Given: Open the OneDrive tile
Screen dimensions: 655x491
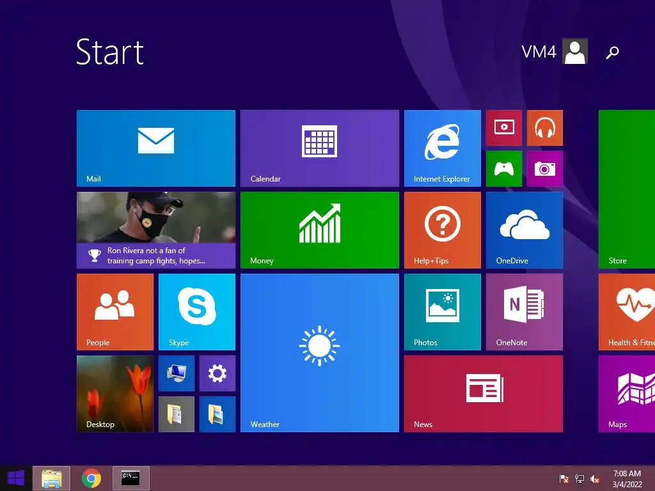Looking at the screenshot, I should click(525, 230).
